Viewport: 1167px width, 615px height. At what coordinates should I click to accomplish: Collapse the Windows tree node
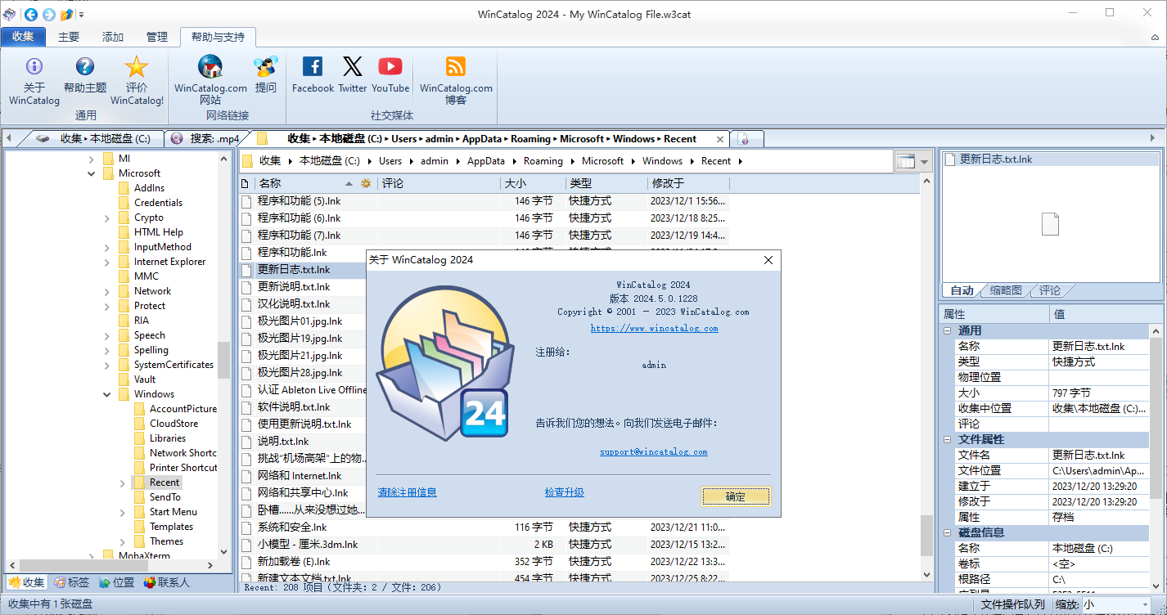point(107,394)
